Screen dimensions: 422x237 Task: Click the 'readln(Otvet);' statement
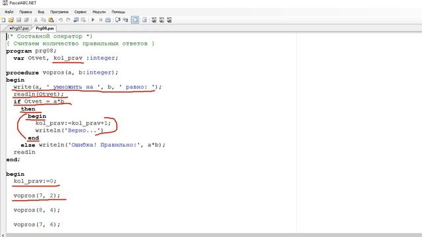[39, 94]
